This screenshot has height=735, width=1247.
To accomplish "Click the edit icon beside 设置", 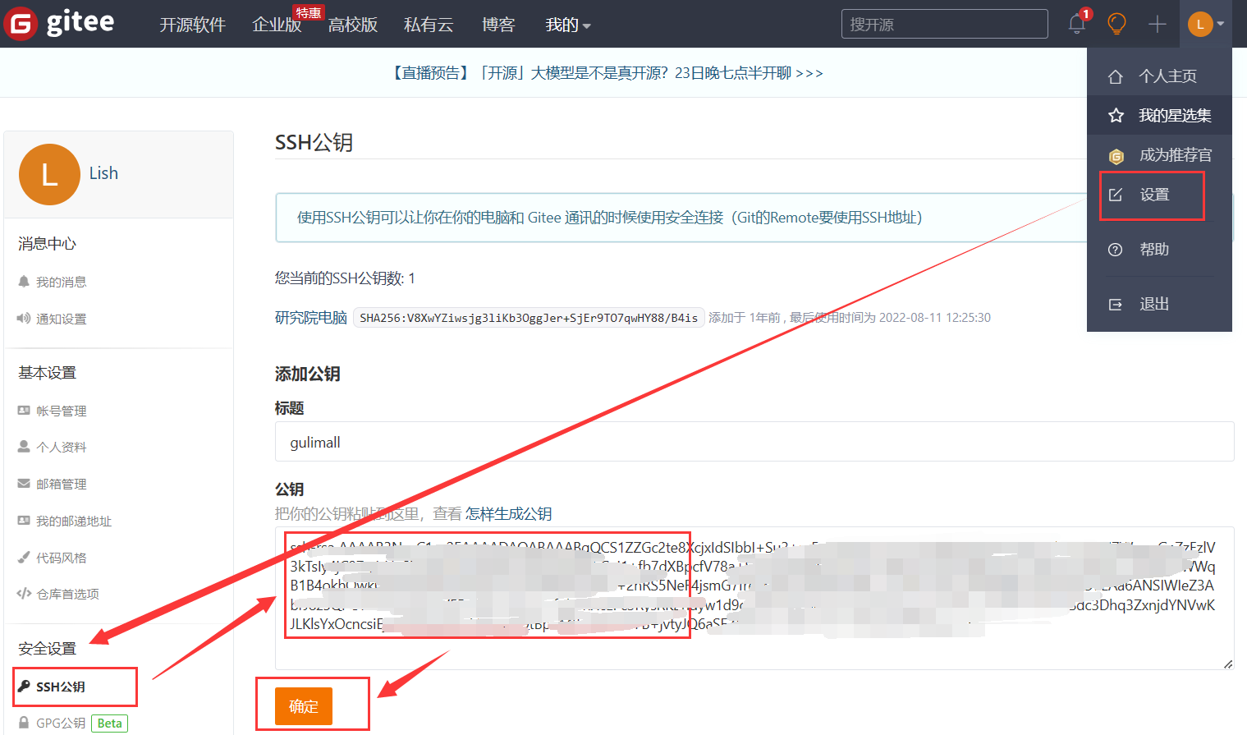I will [1116, 195].
